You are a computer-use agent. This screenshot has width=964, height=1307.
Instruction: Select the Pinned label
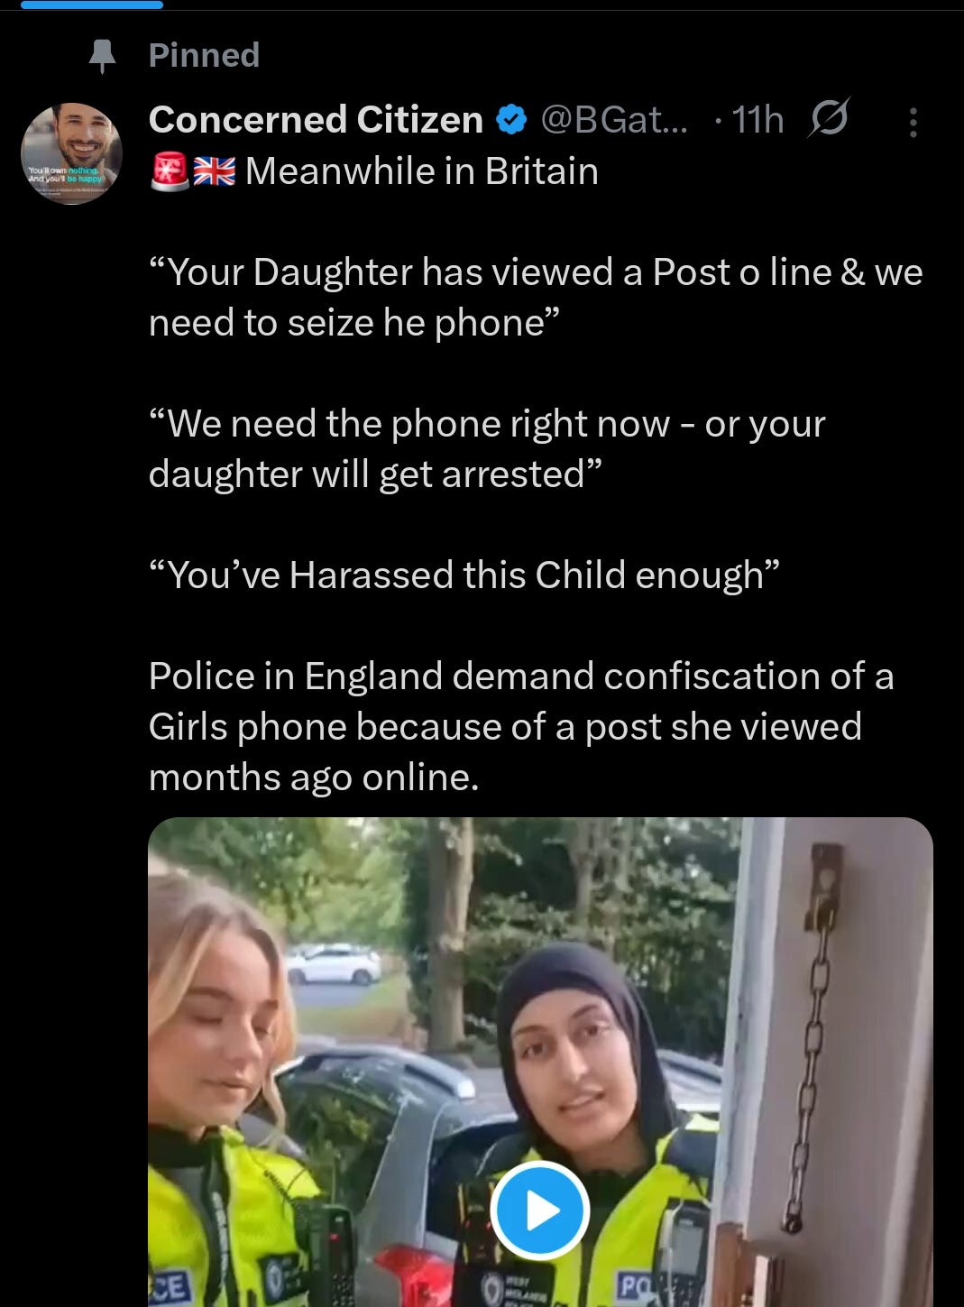204,55
